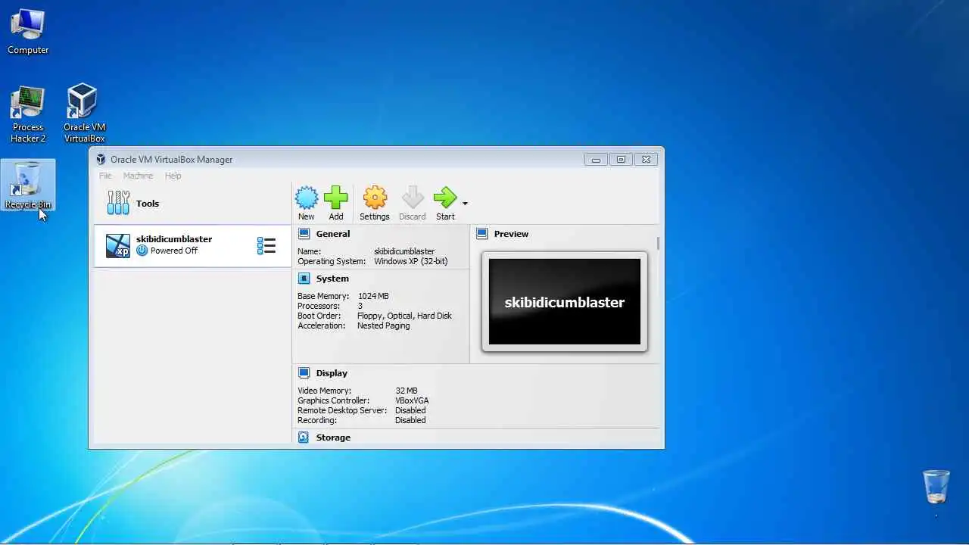Screen dimensions: 969x545
Task: Click the Preview section header
Action: (x=511, y=234)
